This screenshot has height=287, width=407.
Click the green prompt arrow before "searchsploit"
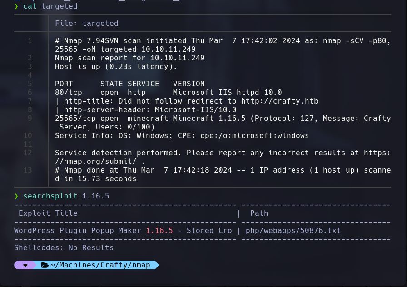tap(16, 196)
